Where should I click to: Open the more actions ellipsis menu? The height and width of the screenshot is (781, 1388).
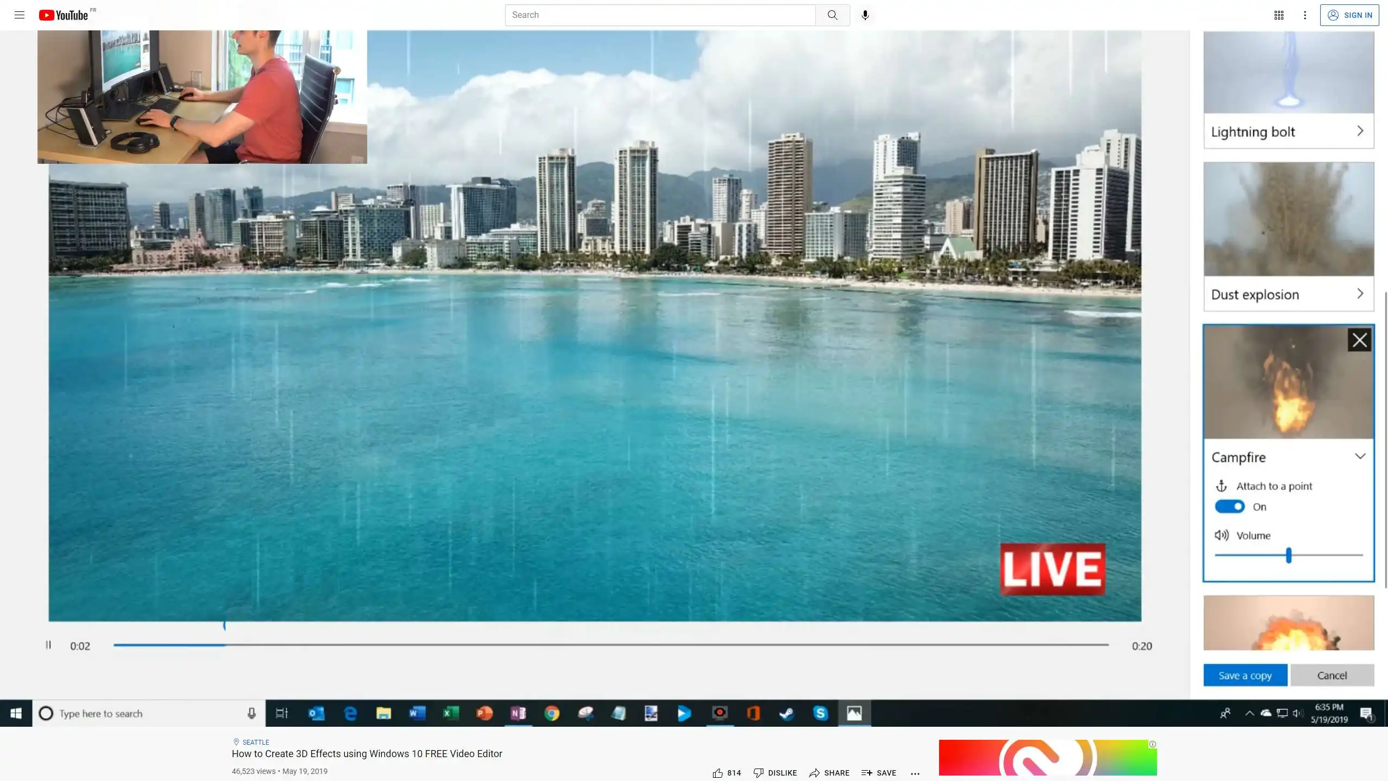[915, 773]
